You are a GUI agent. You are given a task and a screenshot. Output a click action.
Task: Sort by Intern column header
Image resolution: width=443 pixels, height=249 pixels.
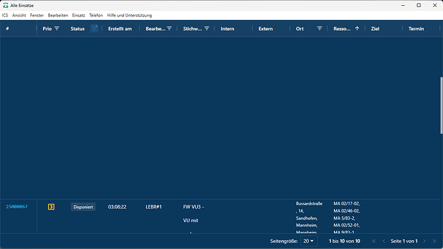pos(227,29)
